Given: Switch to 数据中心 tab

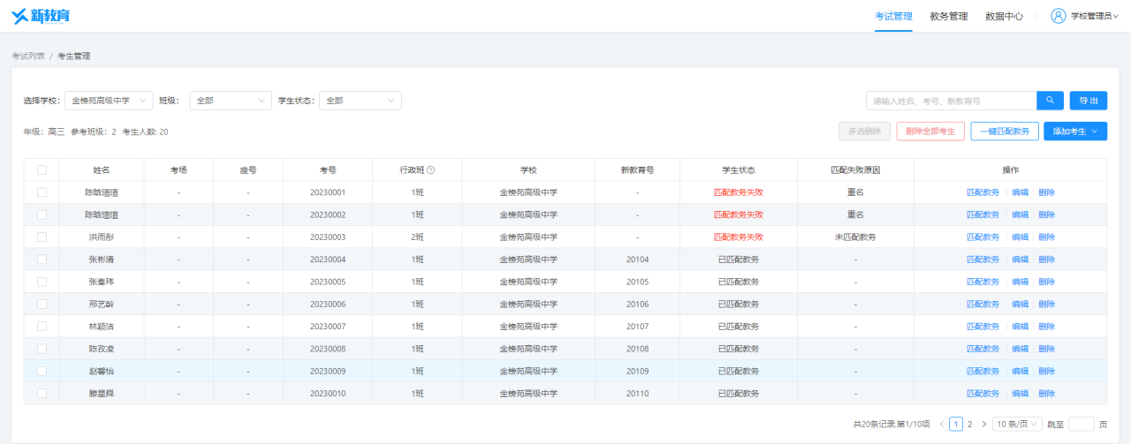Looking at the screenshot, I should pyautogui.click(x=1004, y=16).
